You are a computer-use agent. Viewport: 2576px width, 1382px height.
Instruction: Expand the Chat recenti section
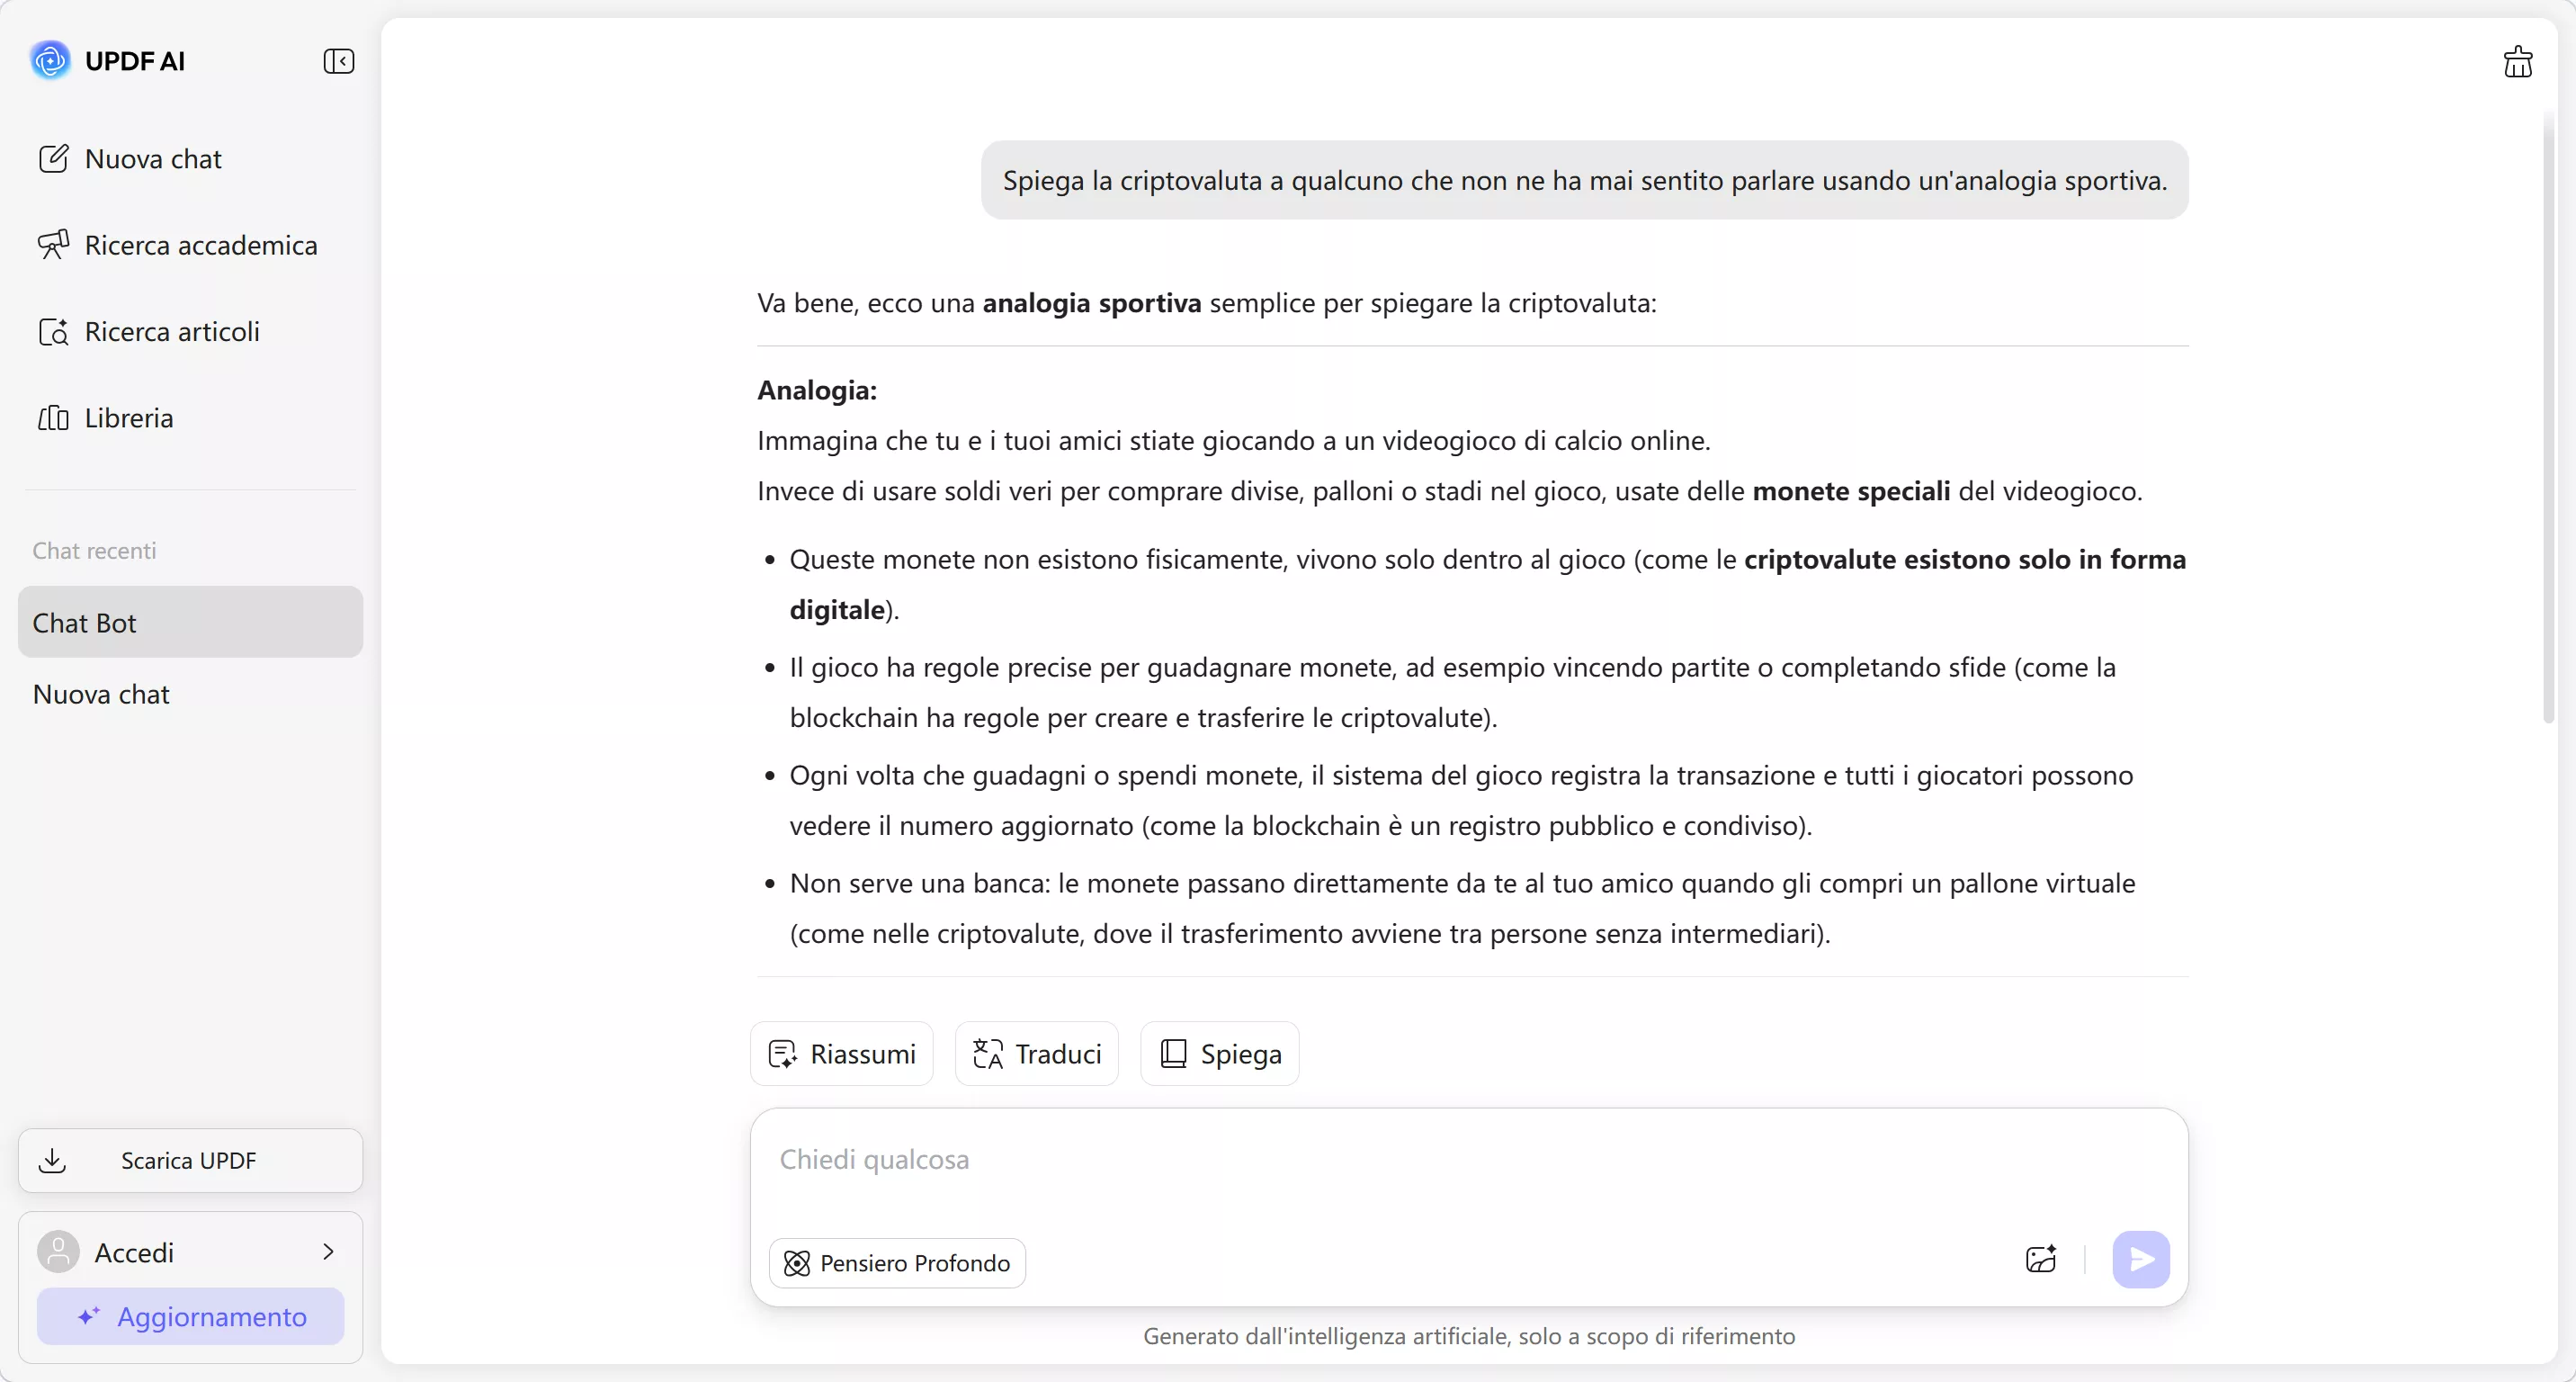(95, 550)
